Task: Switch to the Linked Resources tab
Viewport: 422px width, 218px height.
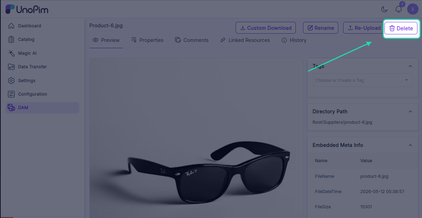Action: pyautogui.click(x=245, y=40)
